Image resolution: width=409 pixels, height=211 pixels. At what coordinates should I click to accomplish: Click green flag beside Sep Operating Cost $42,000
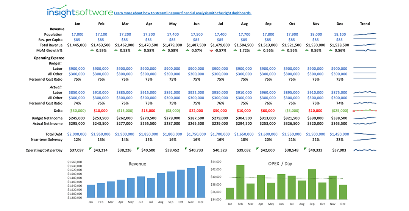(257, 148)
